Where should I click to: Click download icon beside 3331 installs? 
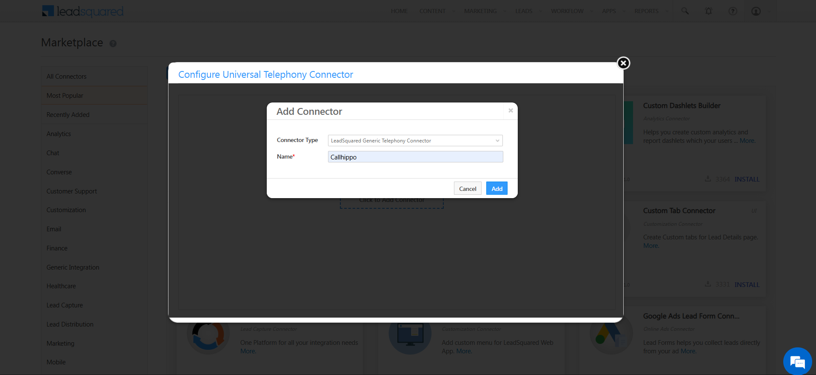click(708, 284)
